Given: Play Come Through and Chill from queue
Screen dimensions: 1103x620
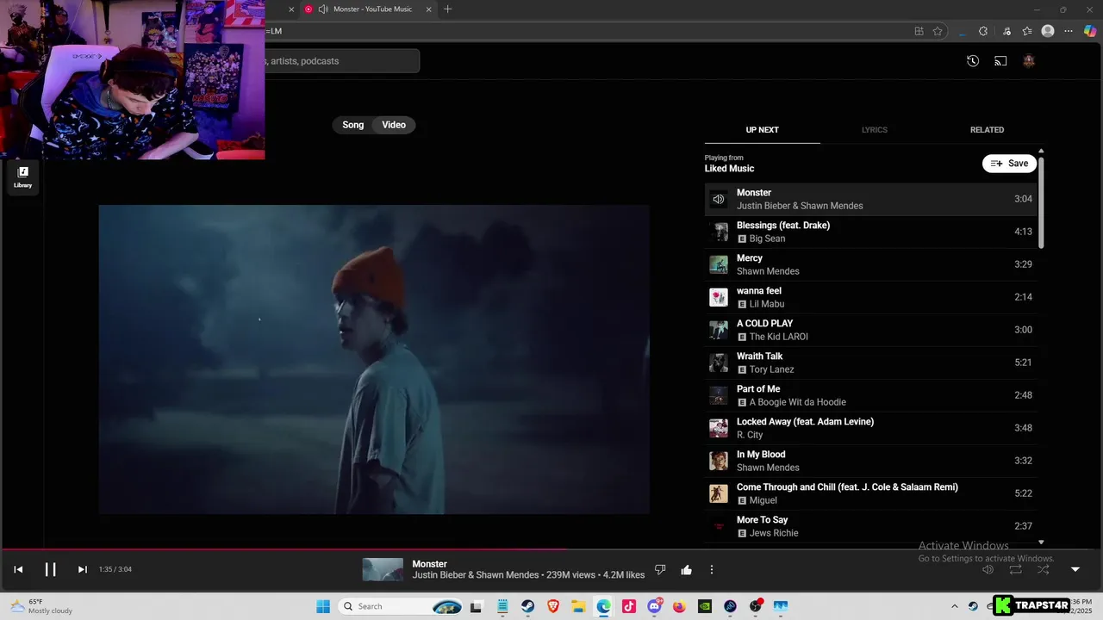Looking at the screenshot, I should coord(871,493).
